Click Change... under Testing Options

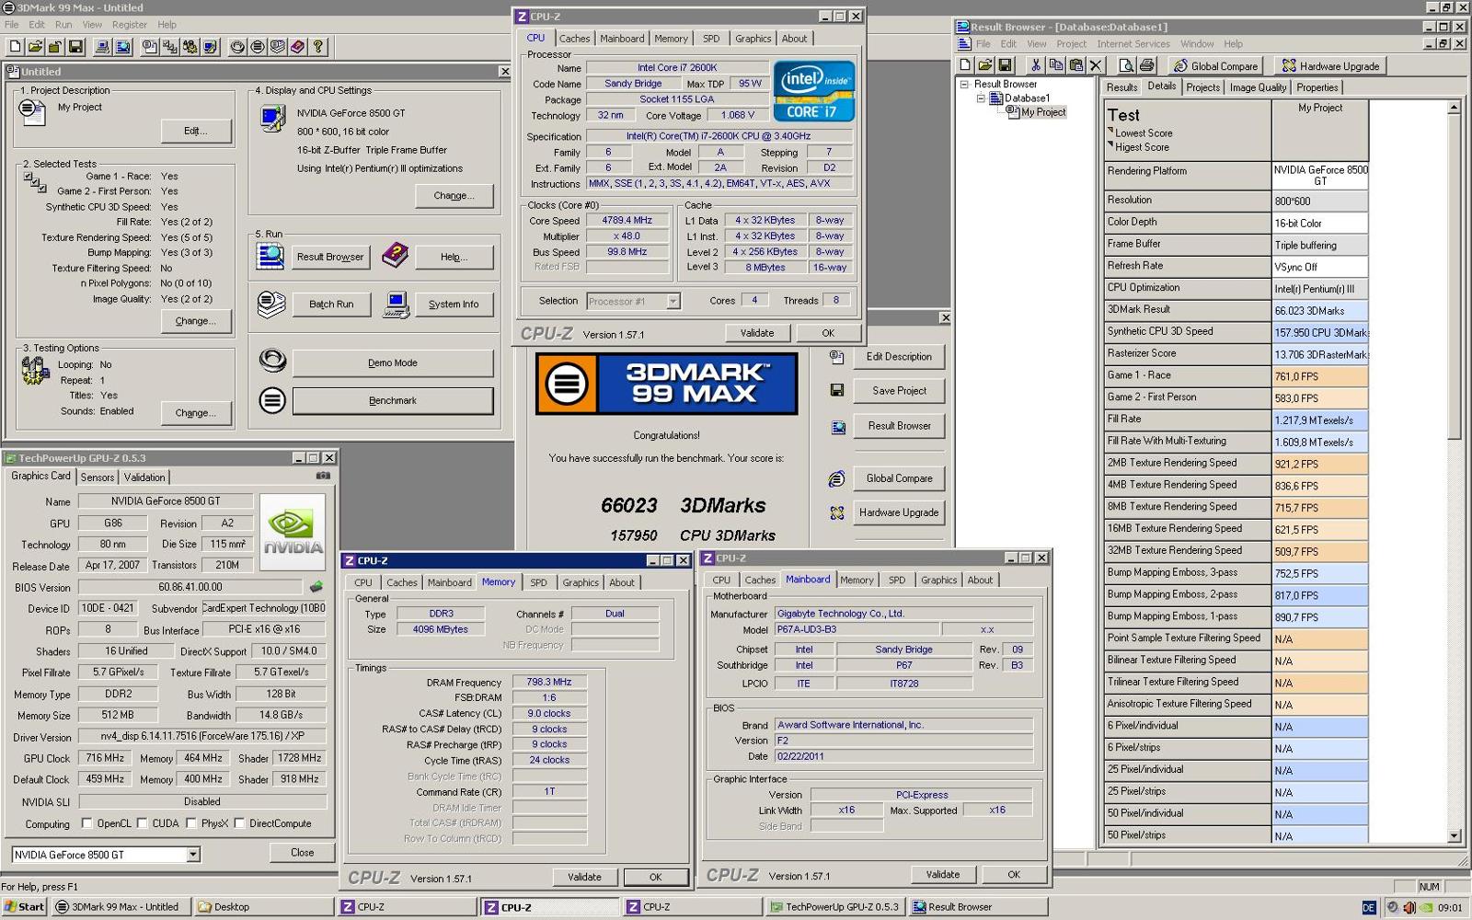pos(196,413)
